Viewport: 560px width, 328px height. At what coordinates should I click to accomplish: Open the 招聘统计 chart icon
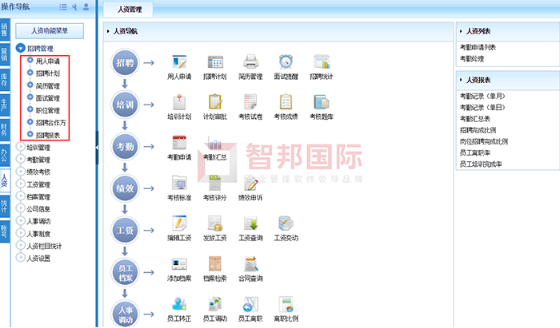coord(322,62)
